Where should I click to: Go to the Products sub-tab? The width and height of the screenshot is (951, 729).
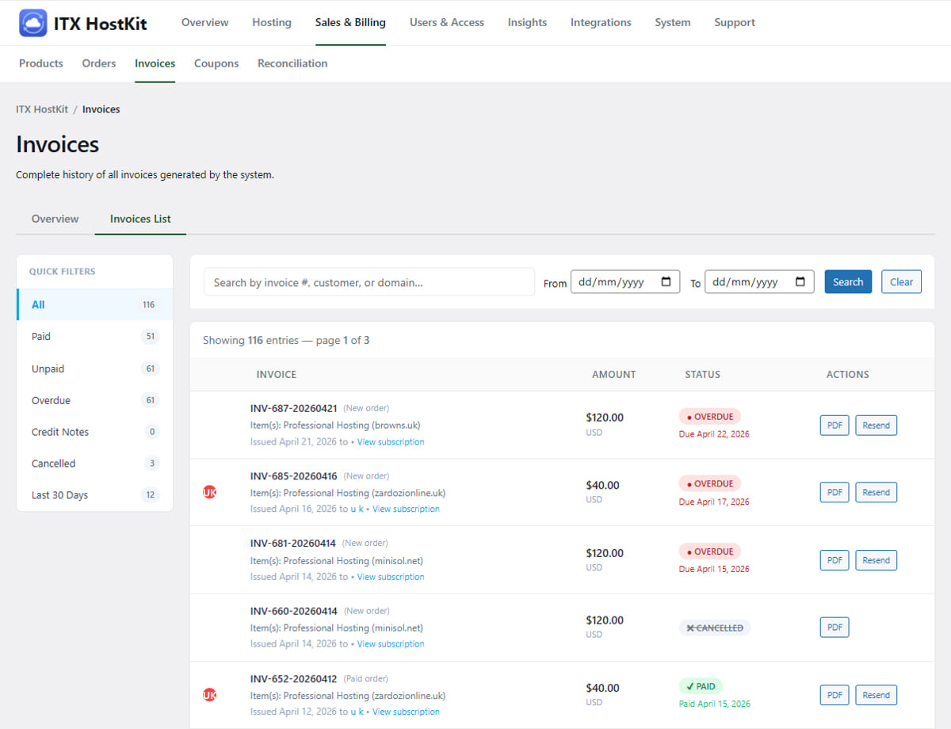[41, 63]
